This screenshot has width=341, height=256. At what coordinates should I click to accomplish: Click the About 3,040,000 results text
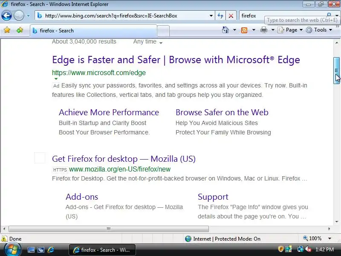tap(84, 41)
